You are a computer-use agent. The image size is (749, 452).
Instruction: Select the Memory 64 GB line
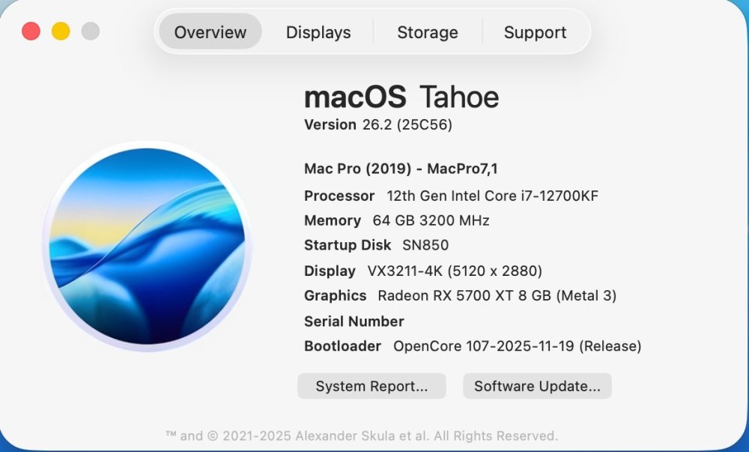point(396,220)
